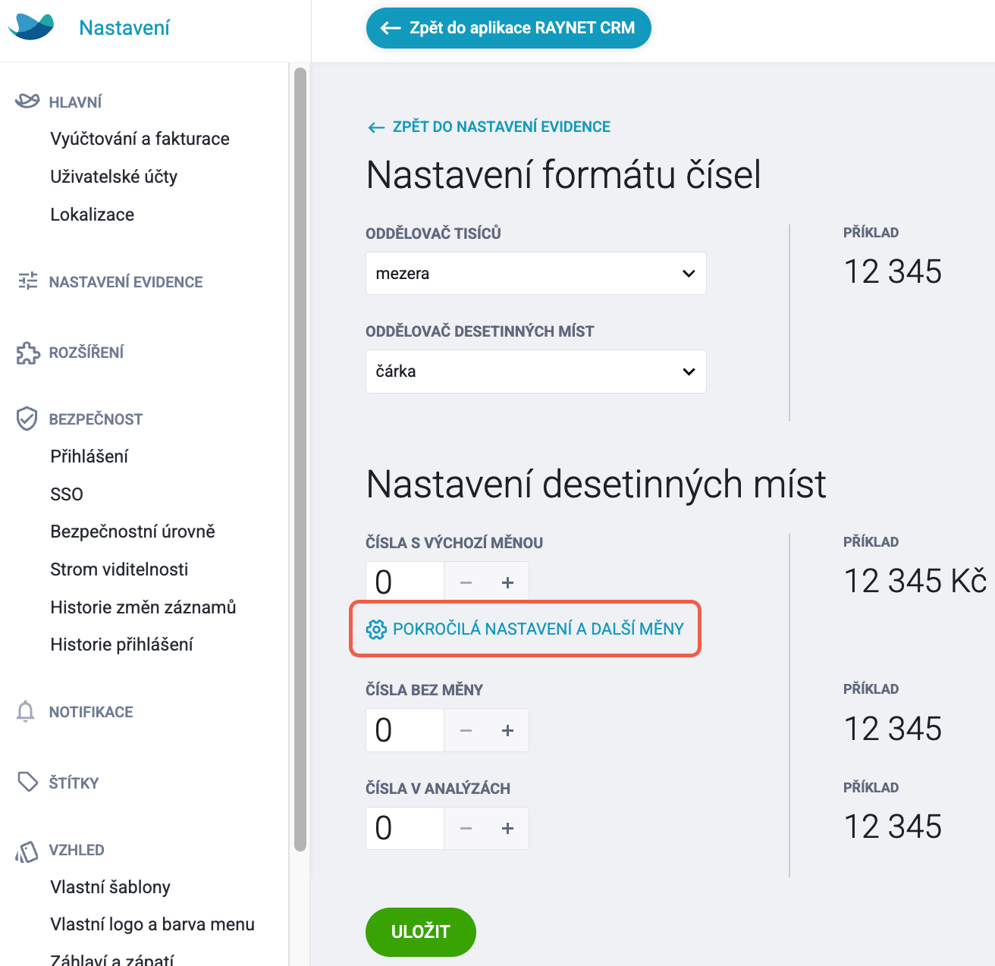The height and width of the screenshot is (966, 995).
Task: Open Přihlášení security settings
Action: tap(89, 456)
